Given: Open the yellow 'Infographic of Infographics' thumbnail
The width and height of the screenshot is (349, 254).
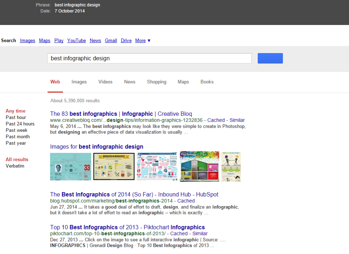Looking at the screenshot, I should (114, 166).
